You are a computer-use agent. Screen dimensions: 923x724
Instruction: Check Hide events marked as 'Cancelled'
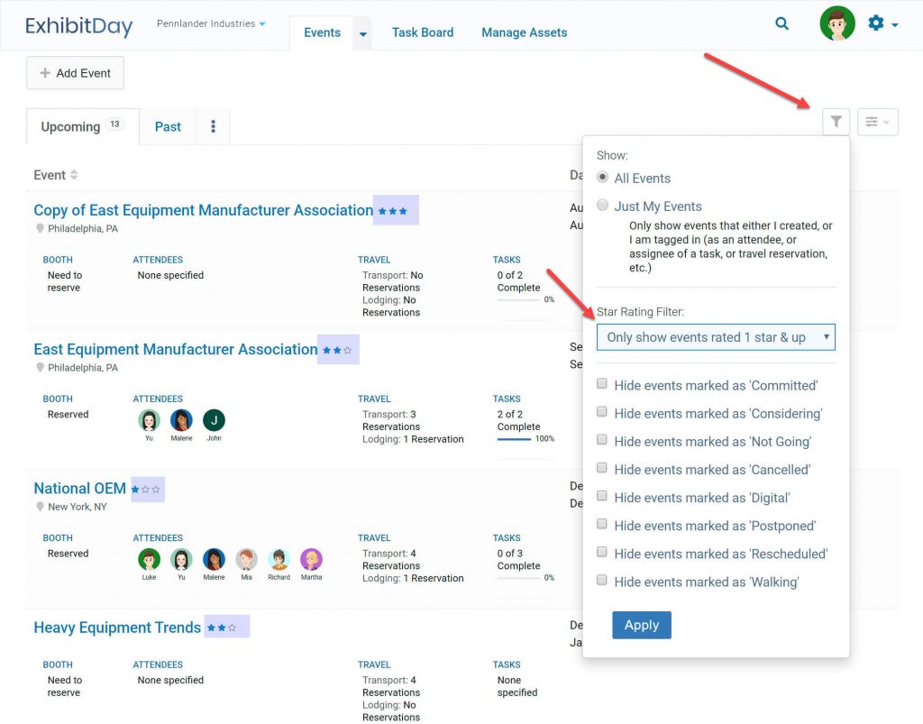[602, 470]
